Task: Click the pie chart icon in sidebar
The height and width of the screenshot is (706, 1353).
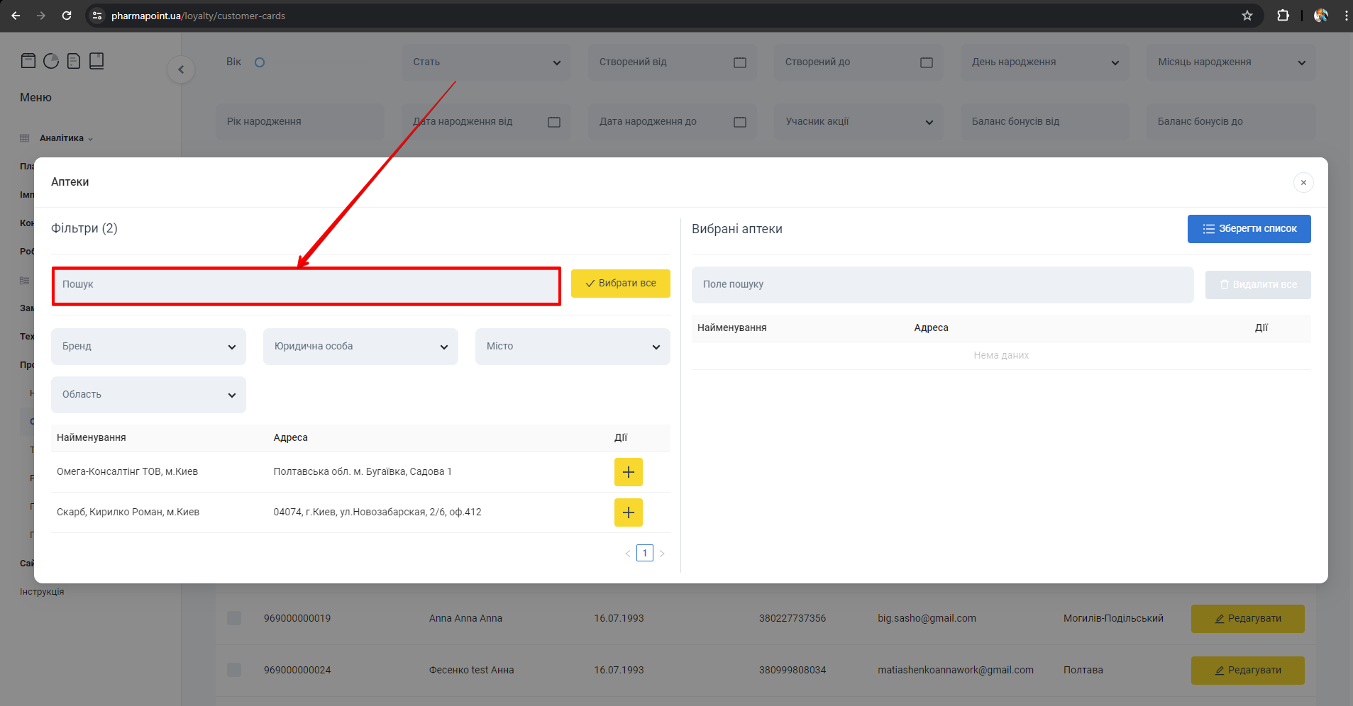Action: (x=51, y=61)
